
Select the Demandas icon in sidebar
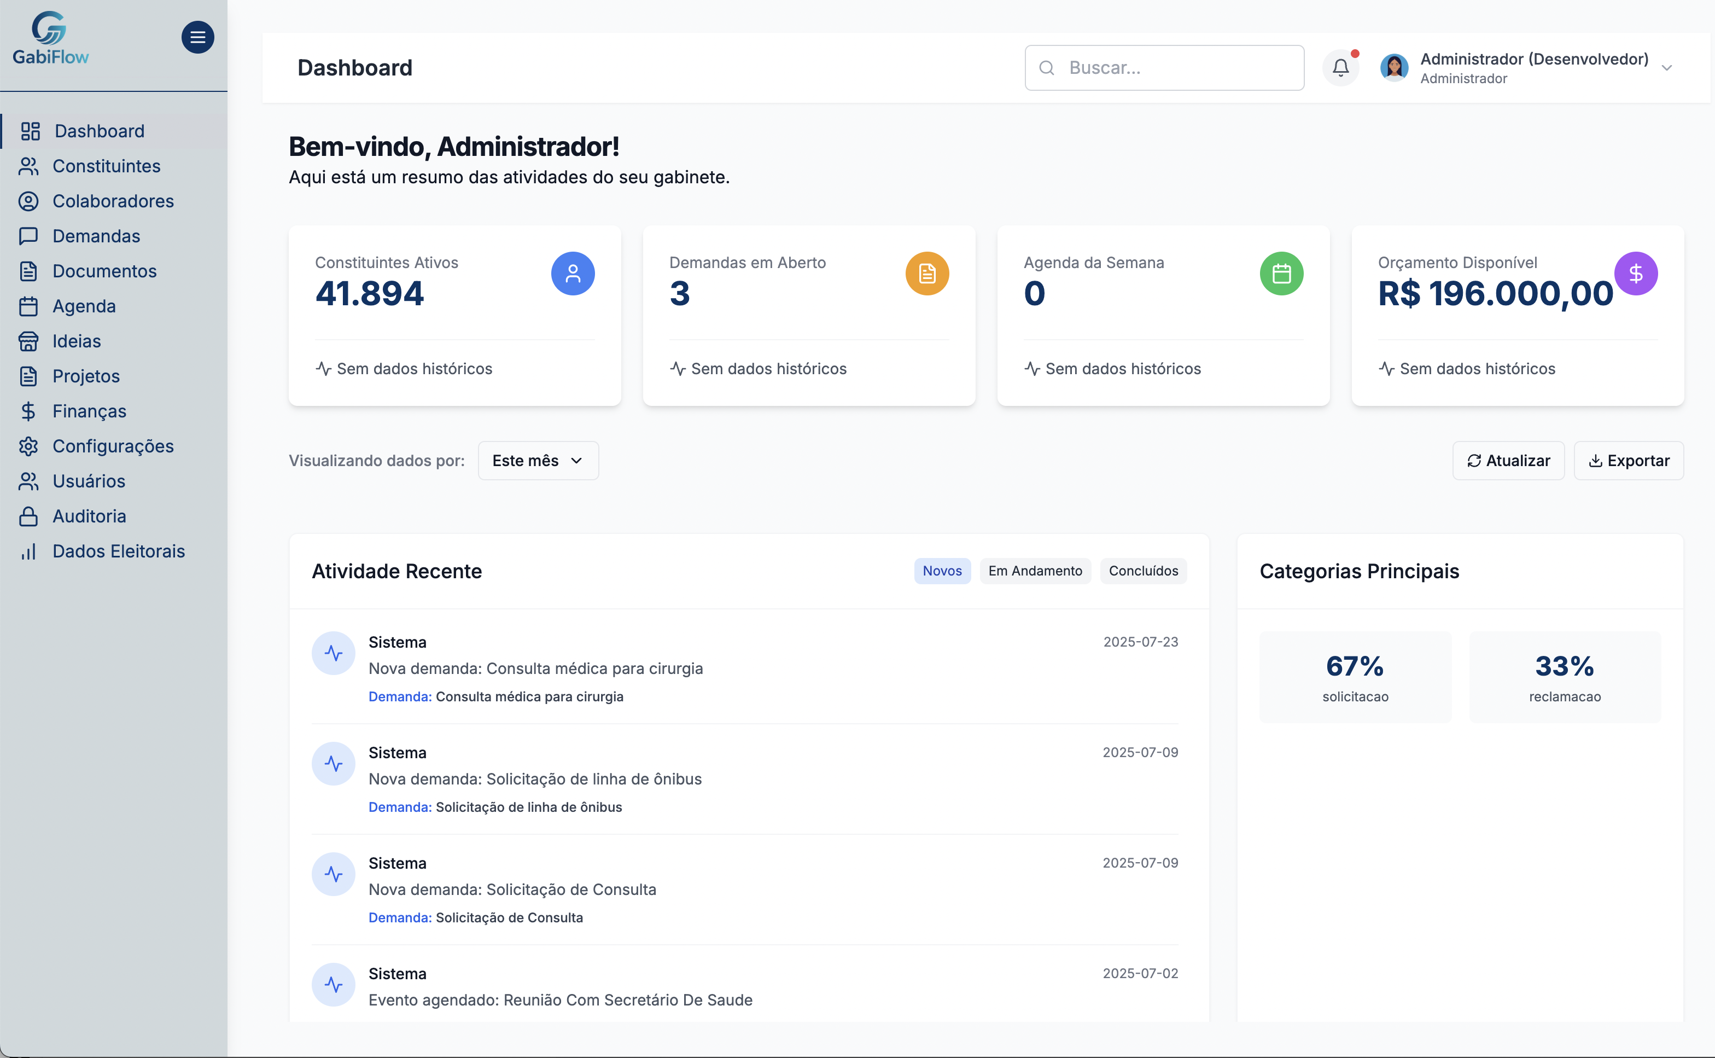28,236
